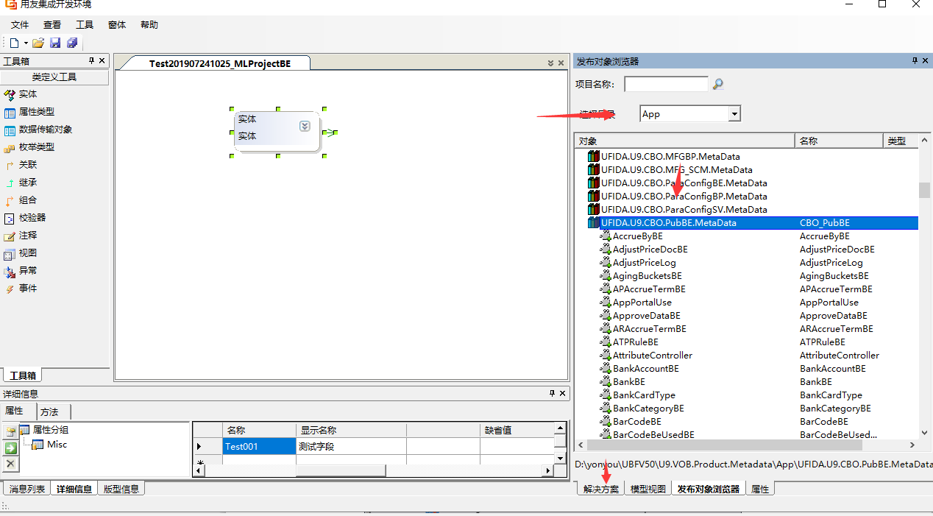Pin the 详细信息 panel
This screenshot has height=516, width=933.
[552, 394]
